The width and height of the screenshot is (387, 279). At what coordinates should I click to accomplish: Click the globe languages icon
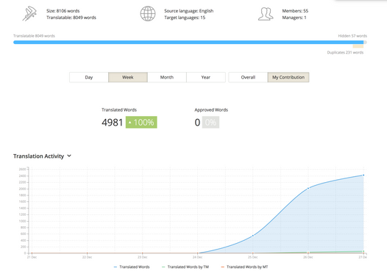coord(148,13)
